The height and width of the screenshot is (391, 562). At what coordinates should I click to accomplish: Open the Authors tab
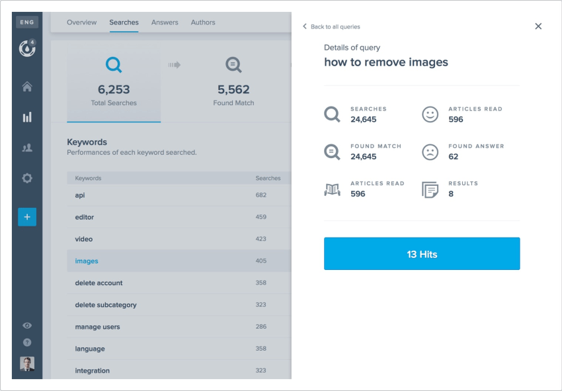(x=202, y=22)
